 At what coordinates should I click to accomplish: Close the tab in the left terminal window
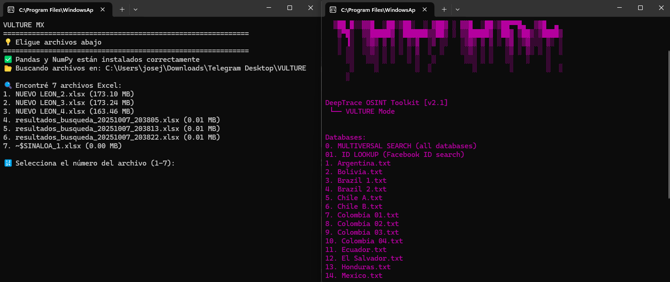tap(103, 10)
